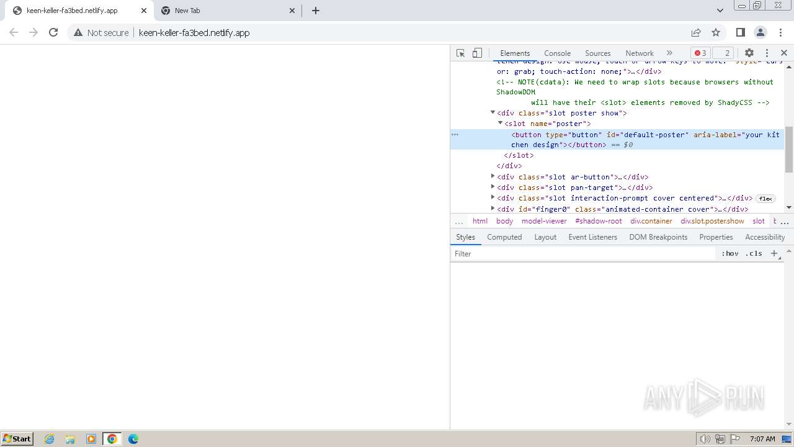Image resolution: width=794 pixels, height=447 pixels.
Task: Open the Layout pane tab
Action: click(545, 237)
